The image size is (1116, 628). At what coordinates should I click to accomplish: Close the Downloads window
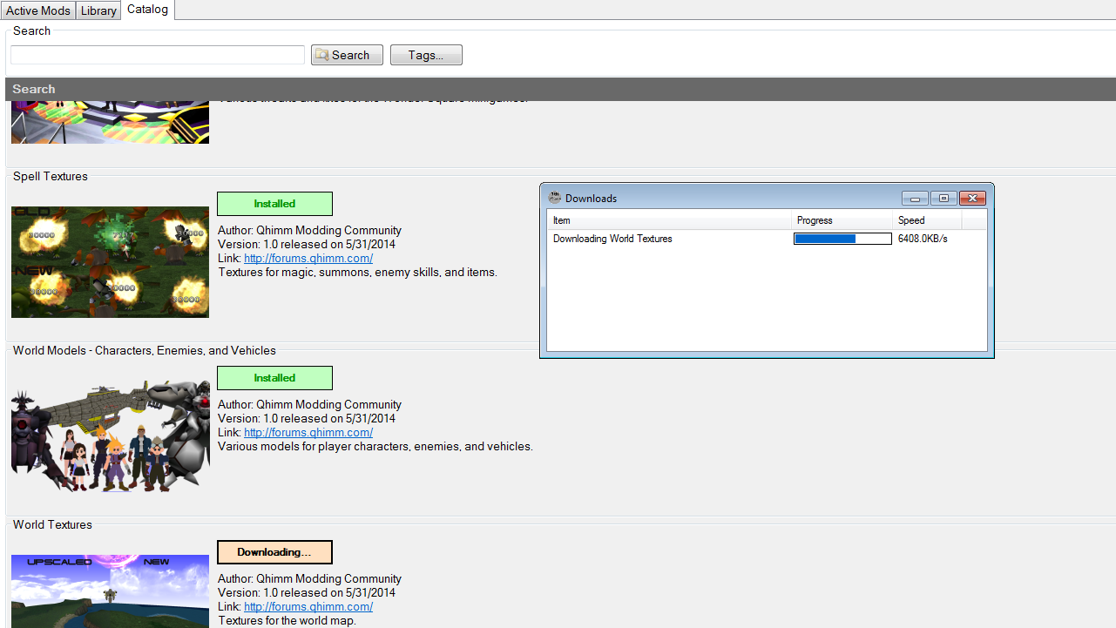(x=972, y=199)
